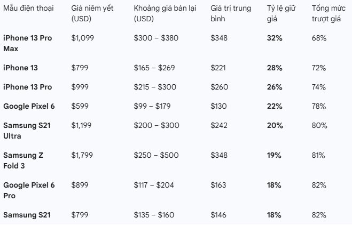Select the 22% retention rate cell
This screenshot has width=352, height=226.
pyautogui.click(x=275, y=106)
